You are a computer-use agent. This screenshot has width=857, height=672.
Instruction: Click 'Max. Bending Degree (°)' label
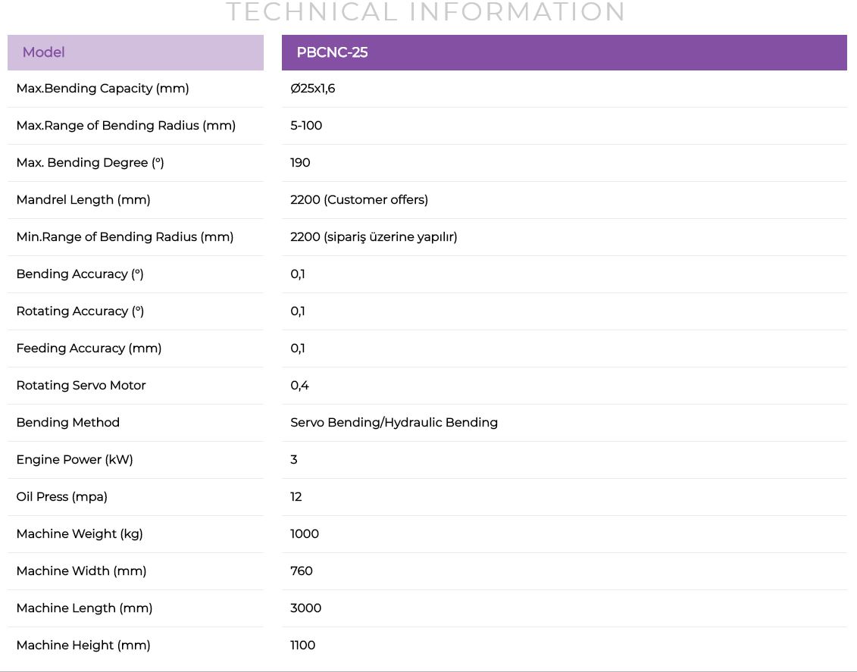coord(90,163)
